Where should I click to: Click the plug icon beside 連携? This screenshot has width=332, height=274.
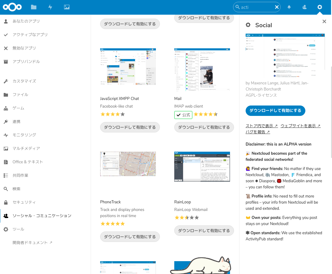click(x=6, y=122)
